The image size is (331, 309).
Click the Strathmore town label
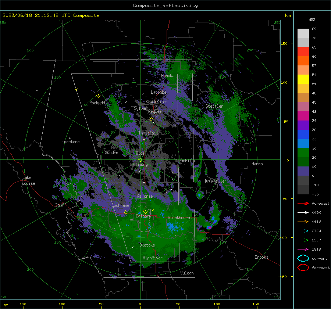point(179,218)
